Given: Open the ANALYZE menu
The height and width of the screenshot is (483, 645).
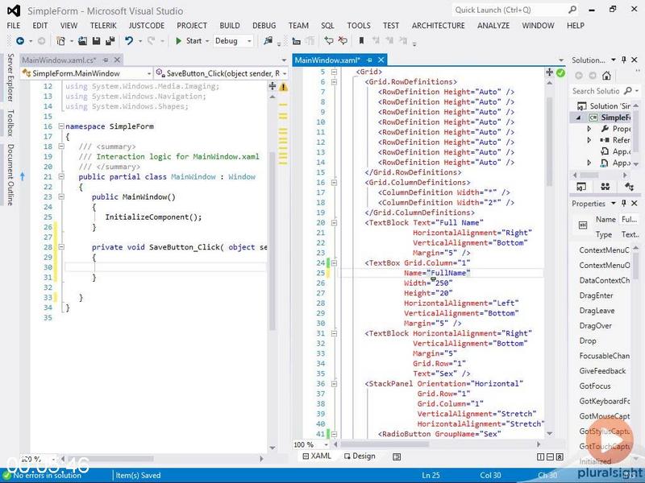Looking at the screenshot, I should (493, 26).
